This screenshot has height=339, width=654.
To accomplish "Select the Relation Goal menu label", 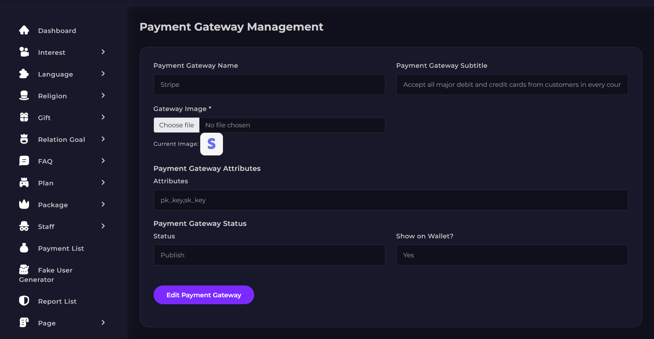I will (x=61, y=140).
